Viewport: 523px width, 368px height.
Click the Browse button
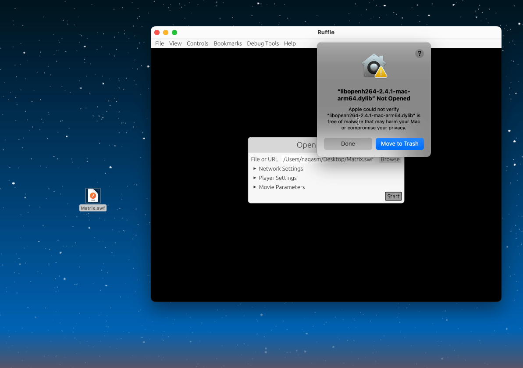(x=390, y=160)
